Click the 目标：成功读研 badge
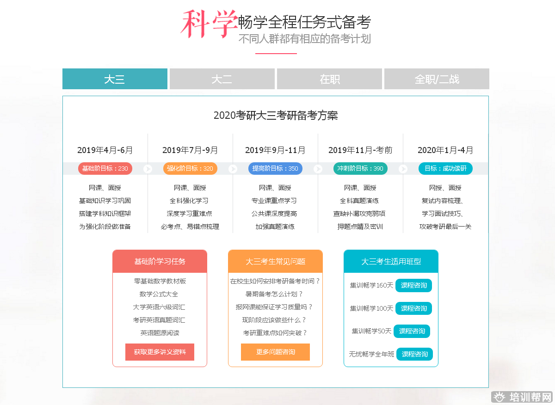The image size is (555, 405). point(445,169)
